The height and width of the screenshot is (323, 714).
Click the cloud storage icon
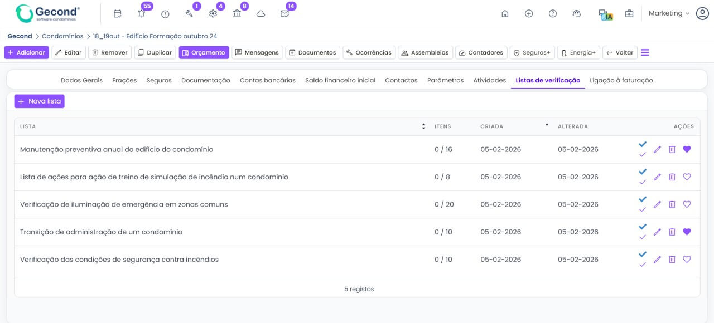click(260, 13)
